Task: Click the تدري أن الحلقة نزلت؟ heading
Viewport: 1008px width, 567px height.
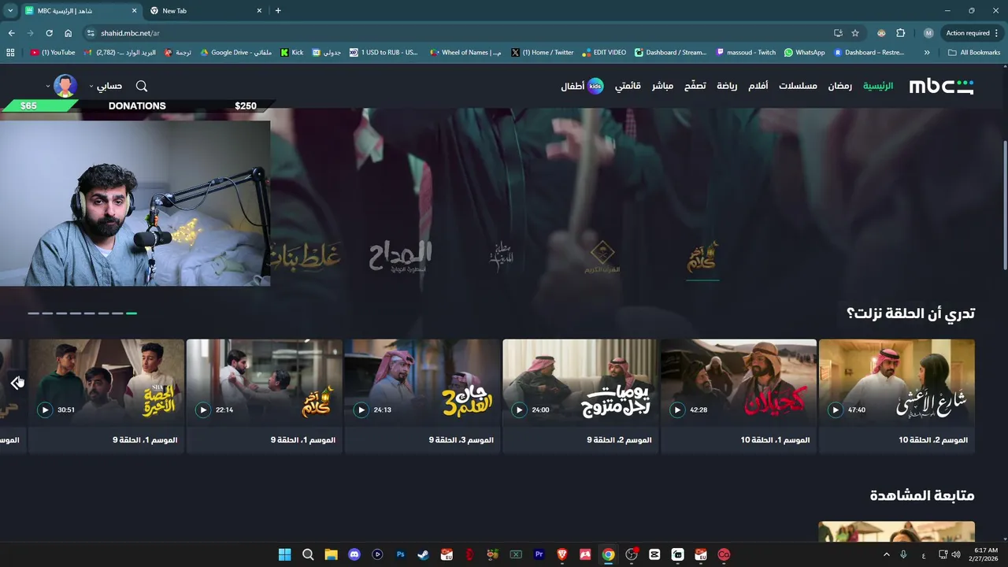Action: [x=910, y=313]
